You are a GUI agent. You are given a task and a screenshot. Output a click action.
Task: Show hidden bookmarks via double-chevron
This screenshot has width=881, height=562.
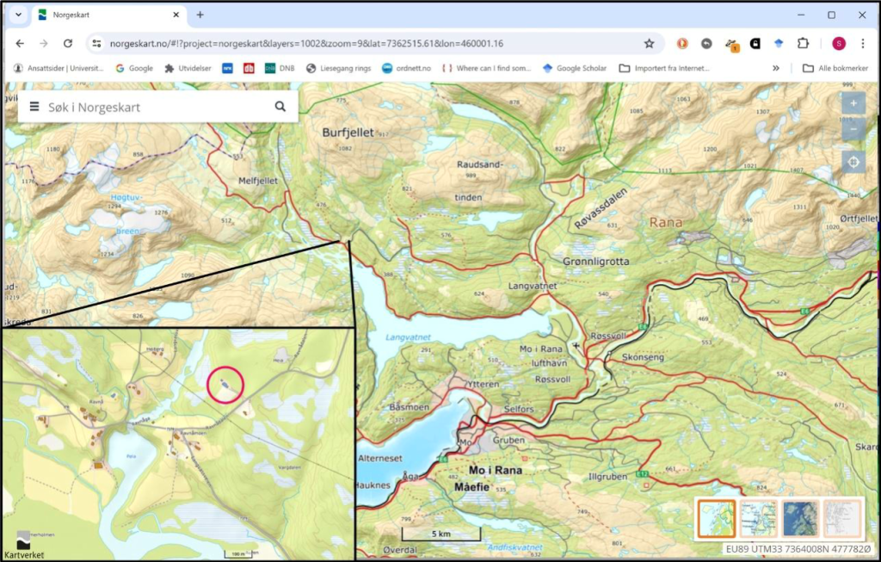pyautogui.click(x=776, y=68)
